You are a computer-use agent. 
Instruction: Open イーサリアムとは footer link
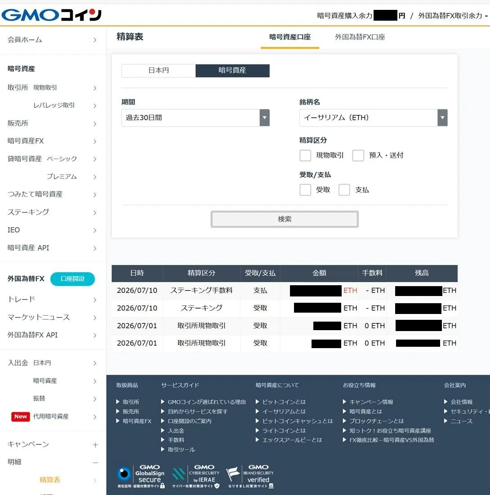pyautogui.click(x=284, y=411)
